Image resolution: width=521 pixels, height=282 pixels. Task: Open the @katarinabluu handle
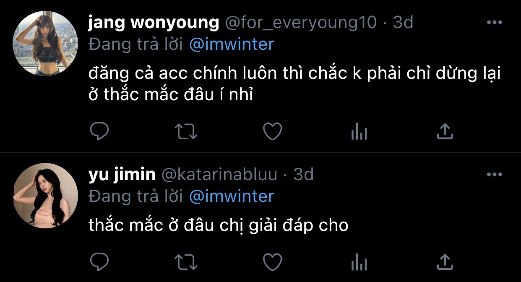[x=219, y=175]
